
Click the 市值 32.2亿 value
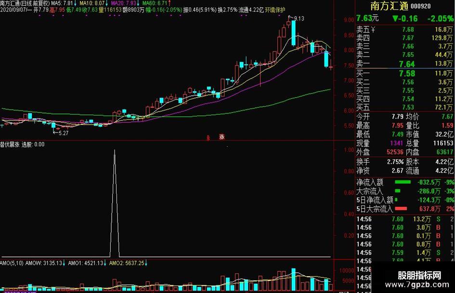coord(444,134)
